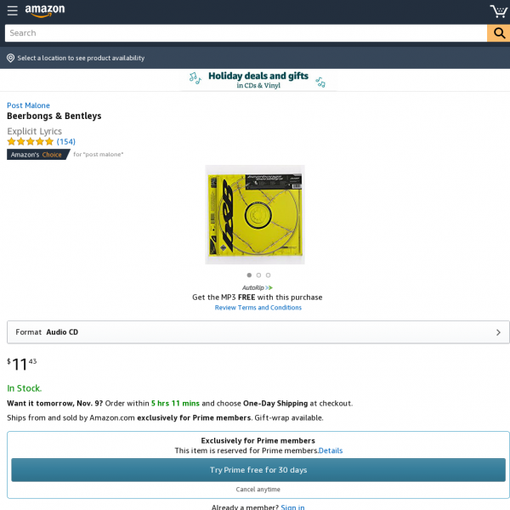Click the orange search magnifier button

pyautogui.click(x=499, y=33)
